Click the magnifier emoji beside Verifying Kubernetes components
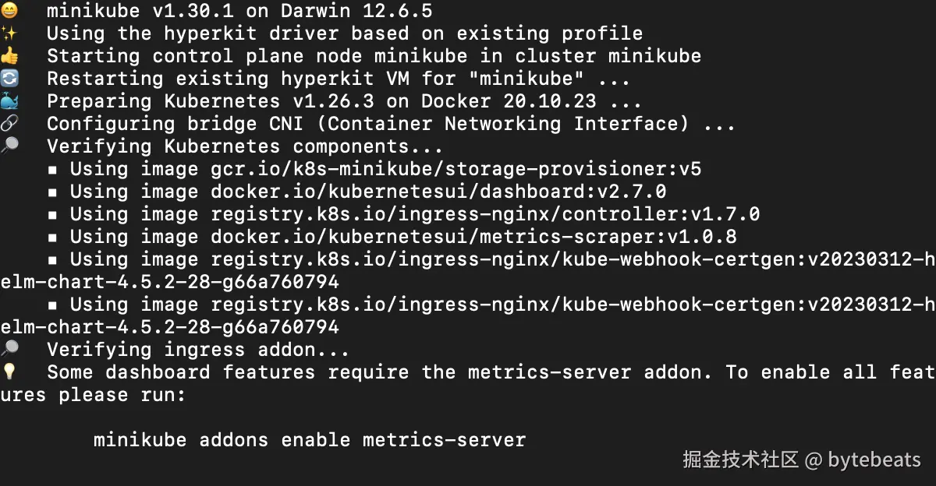 (9, 146)
